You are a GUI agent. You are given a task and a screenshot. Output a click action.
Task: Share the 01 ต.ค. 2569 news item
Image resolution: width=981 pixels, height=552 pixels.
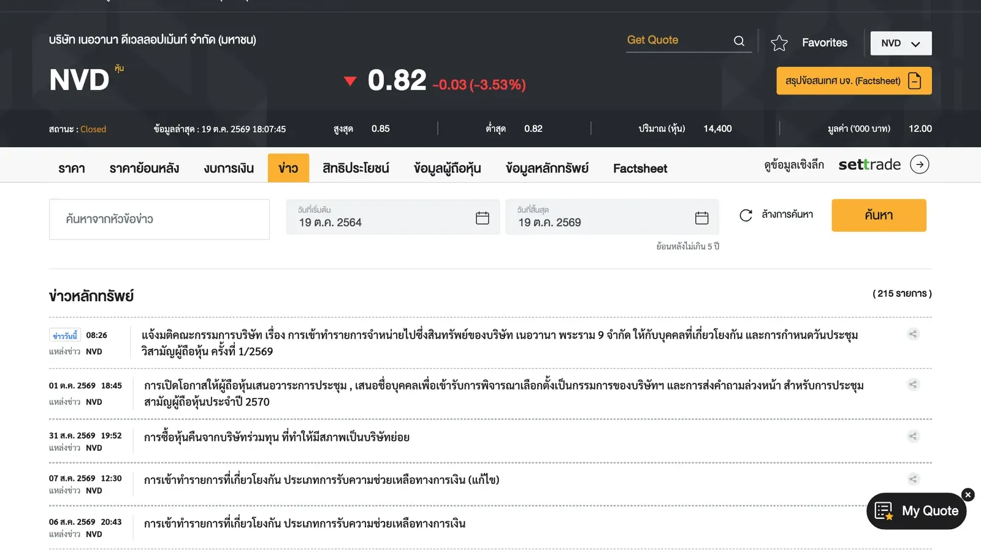point(913,385)
